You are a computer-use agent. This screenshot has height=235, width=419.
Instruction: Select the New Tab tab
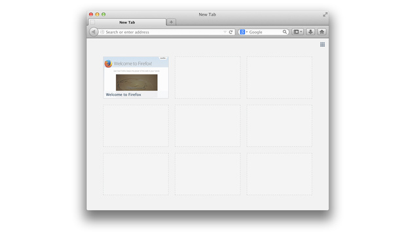coord(127,22)
